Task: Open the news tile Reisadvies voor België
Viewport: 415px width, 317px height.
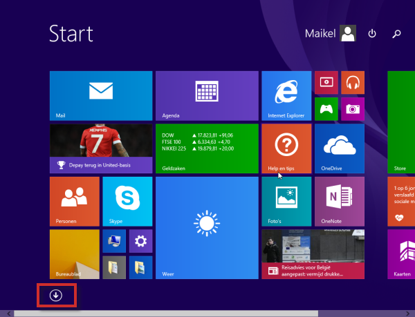Action: click(313, 254)
